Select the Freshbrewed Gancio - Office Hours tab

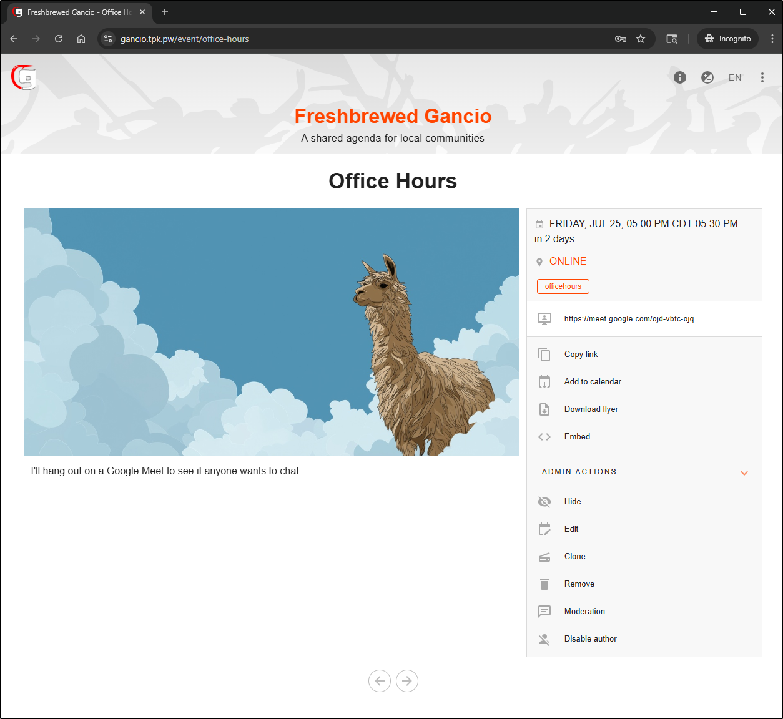79,12
